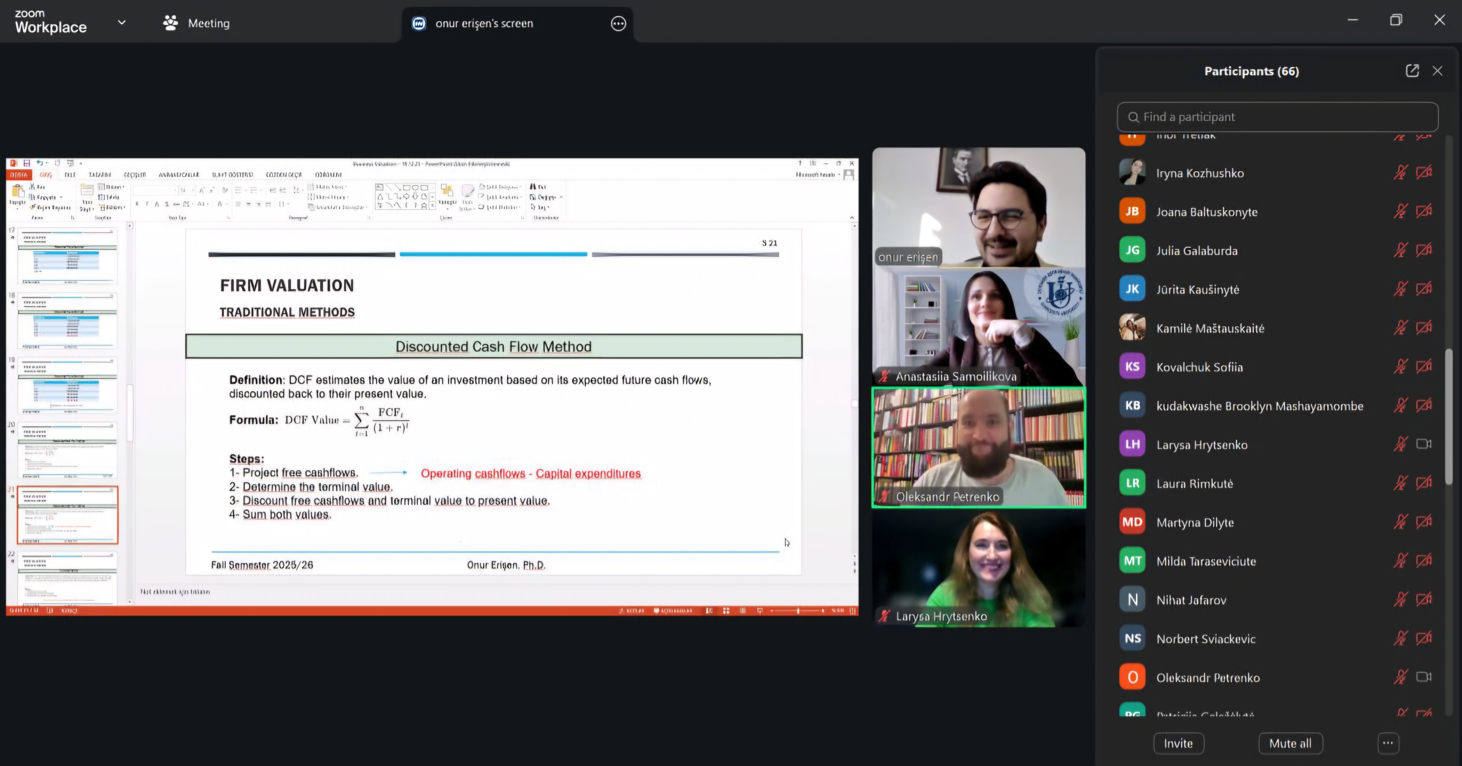Viewport: 1462px width, 766px height.
Task: Click camera icon beside Larysa Hrytsenko
Action: click(x=1423, y=444)
